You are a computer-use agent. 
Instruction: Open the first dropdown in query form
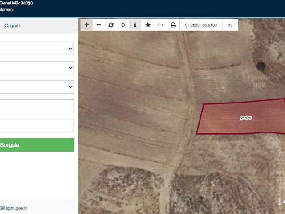[x=37, y=49]
